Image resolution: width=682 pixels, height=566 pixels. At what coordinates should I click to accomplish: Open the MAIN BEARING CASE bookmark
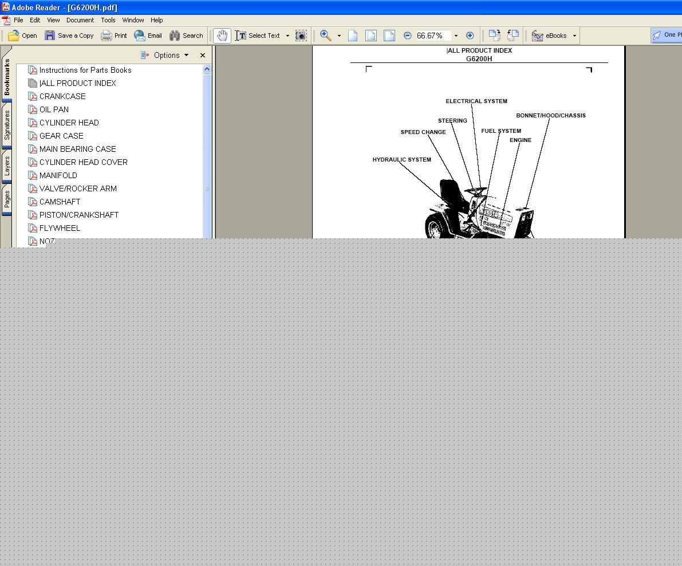coord(77,149)
